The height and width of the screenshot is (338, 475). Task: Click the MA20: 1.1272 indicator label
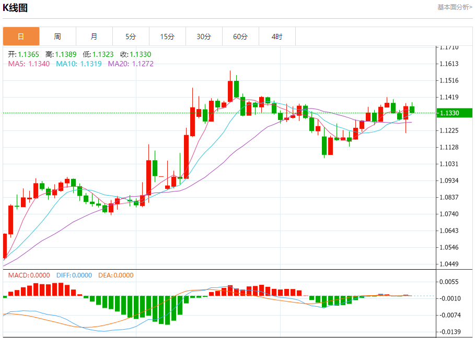click(131, 64)
